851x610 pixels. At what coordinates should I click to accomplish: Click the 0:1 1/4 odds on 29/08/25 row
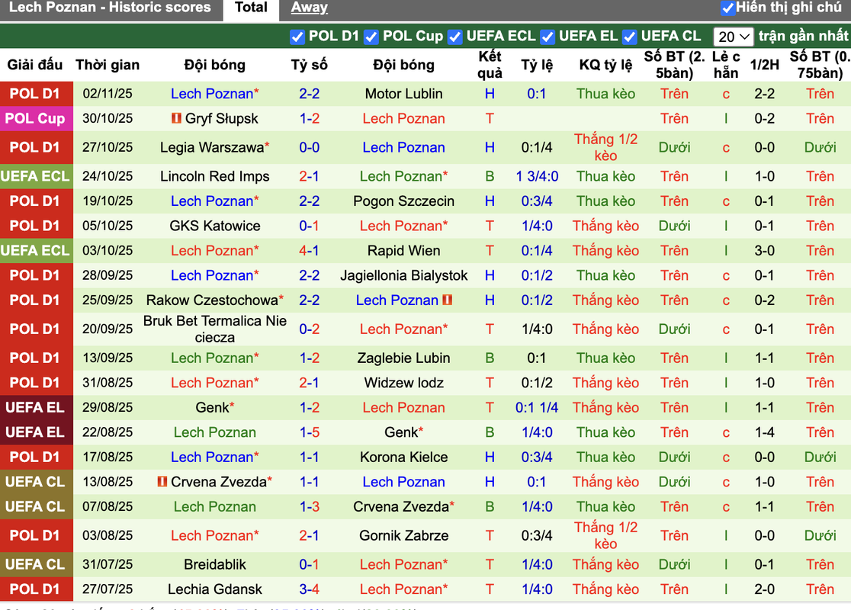[537, 408]
